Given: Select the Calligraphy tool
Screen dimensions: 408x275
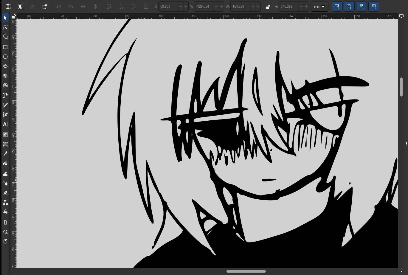Looking at the screenshot, I should coord(5,115).
